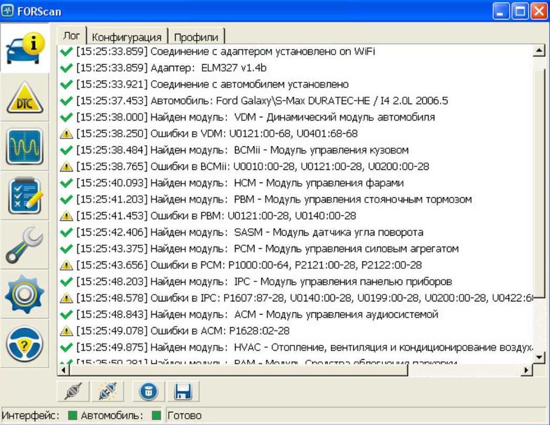Click the 'Готово' status bar text
The width and height of the screenshot is (550, 425).
coord(185,415)
